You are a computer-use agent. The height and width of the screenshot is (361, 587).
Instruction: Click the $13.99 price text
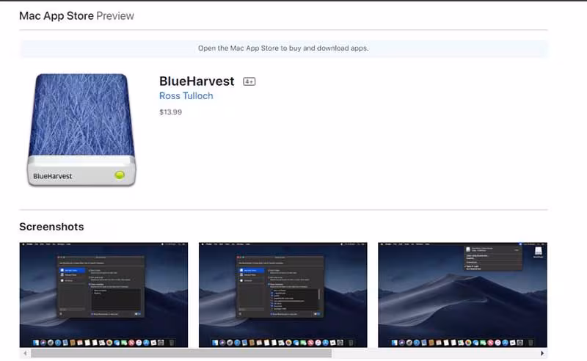pos(171,112)
